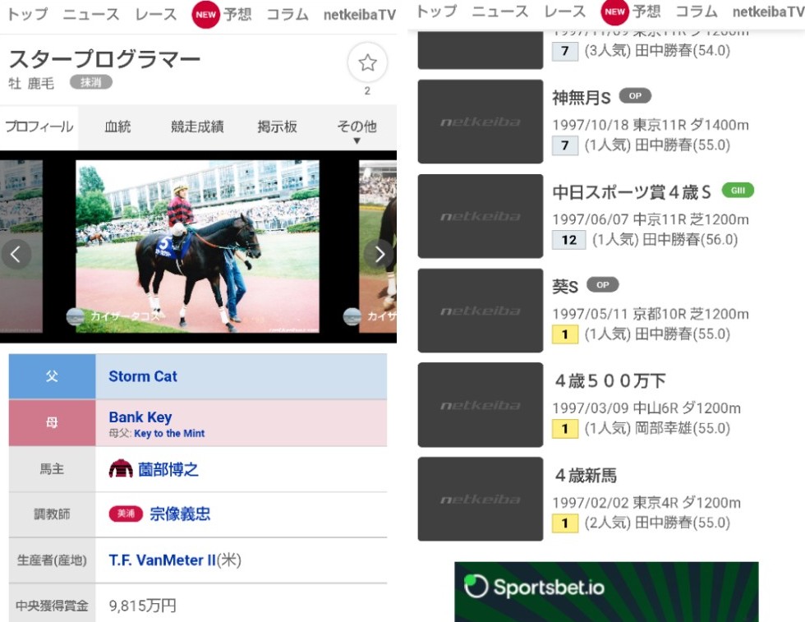This screenshot has width=805, height=622.
Task: Expand the その他 dropdown tab
Action: click(356, 128)
